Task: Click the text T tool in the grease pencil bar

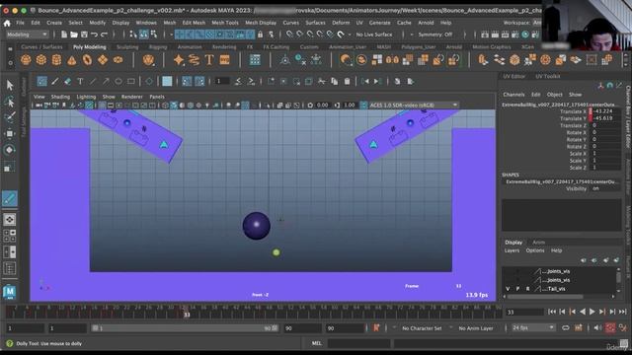Action: 80,82
